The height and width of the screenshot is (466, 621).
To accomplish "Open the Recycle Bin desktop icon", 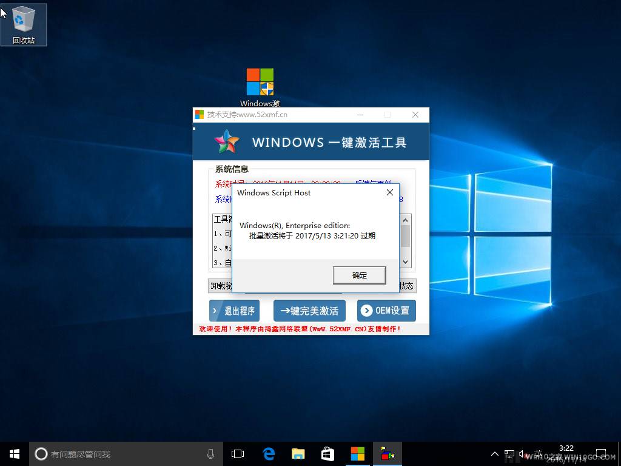I will (x=24, y=24).
